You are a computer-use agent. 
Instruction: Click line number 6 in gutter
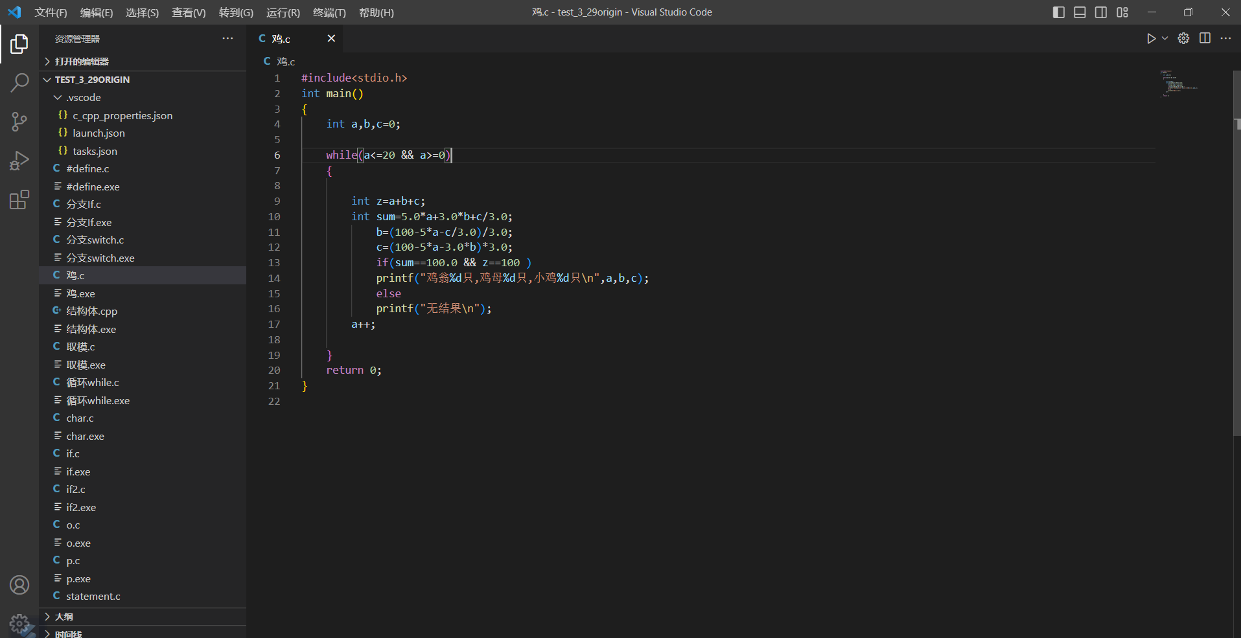pos(277,155)
